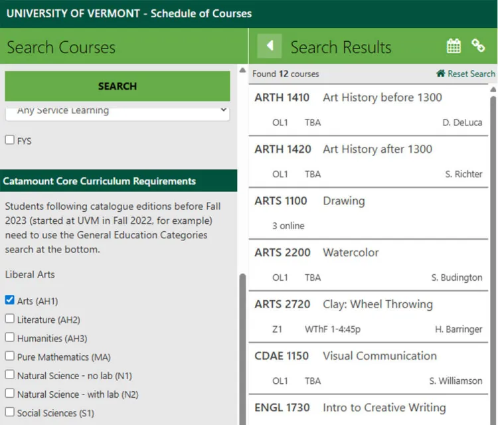Check Natural Science - no lab (N1)
This screenshot has width=498, height=425.
[10, 375]
